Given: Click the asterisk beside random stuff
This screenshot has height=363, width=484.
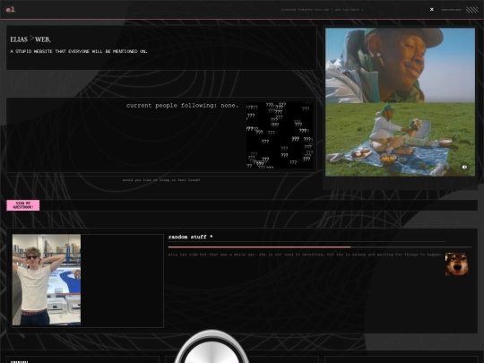Looking at the screenshot, I should pos(212,237).
